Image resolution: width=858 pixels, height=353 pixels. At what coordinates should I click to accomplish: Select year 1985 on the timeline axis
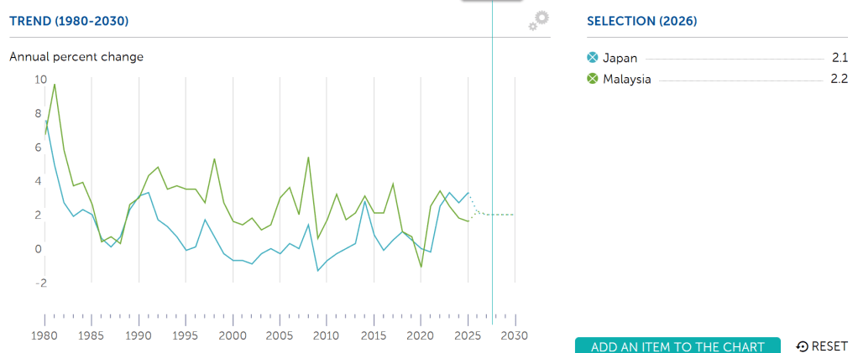pos(92,335)
